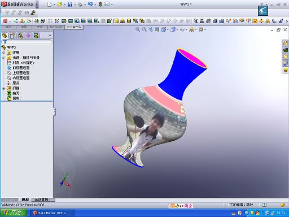
Task: Switch to the 草图 command tab
Action: click(x=24, y=27)
